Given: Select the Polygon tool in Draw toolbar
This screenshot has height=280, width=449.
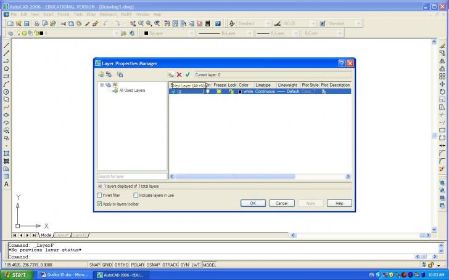Looking at the screenshot, I should tap(6, 68).
